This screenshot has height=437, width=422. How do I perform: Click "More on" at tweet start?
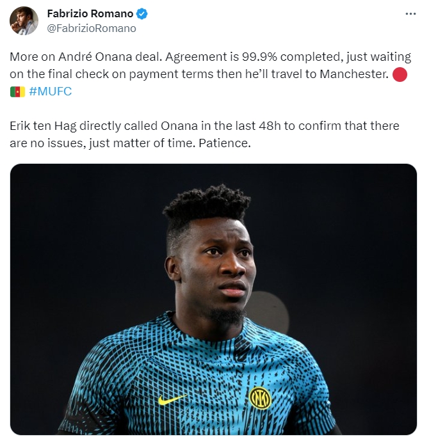point(32,57)
